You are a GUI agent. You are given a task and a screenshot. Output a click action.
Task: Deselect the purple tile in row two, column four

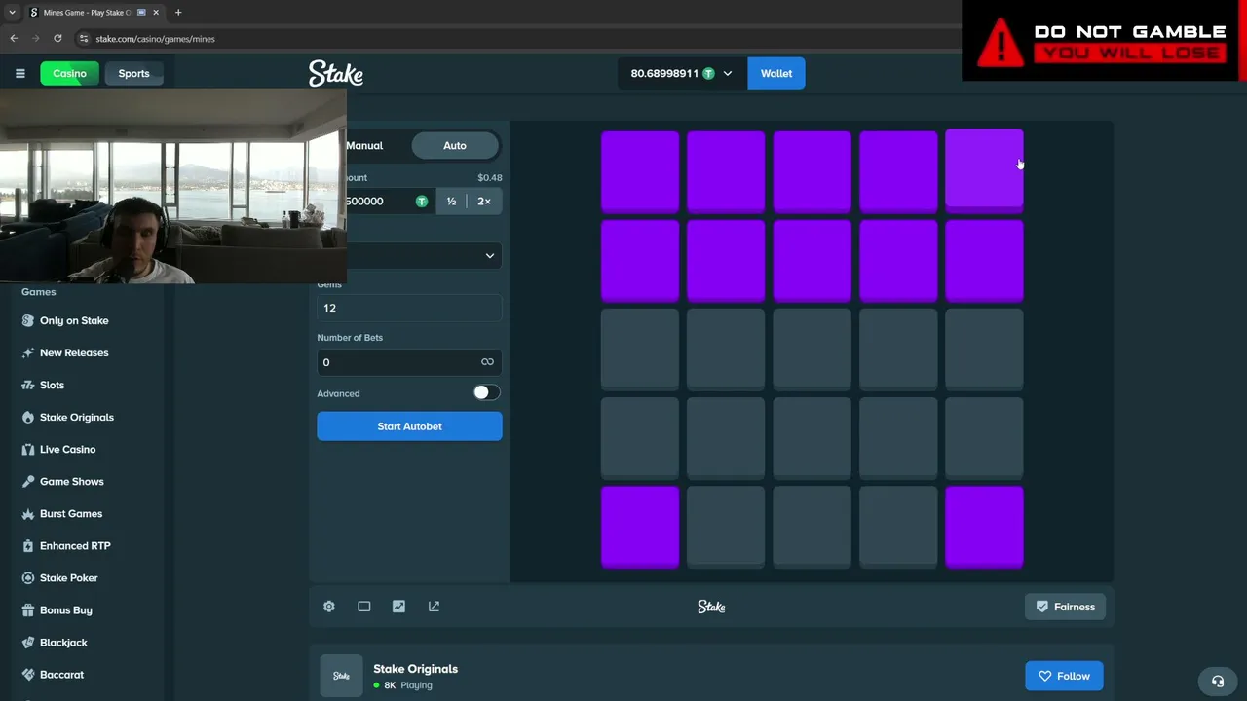coord(898,261)
